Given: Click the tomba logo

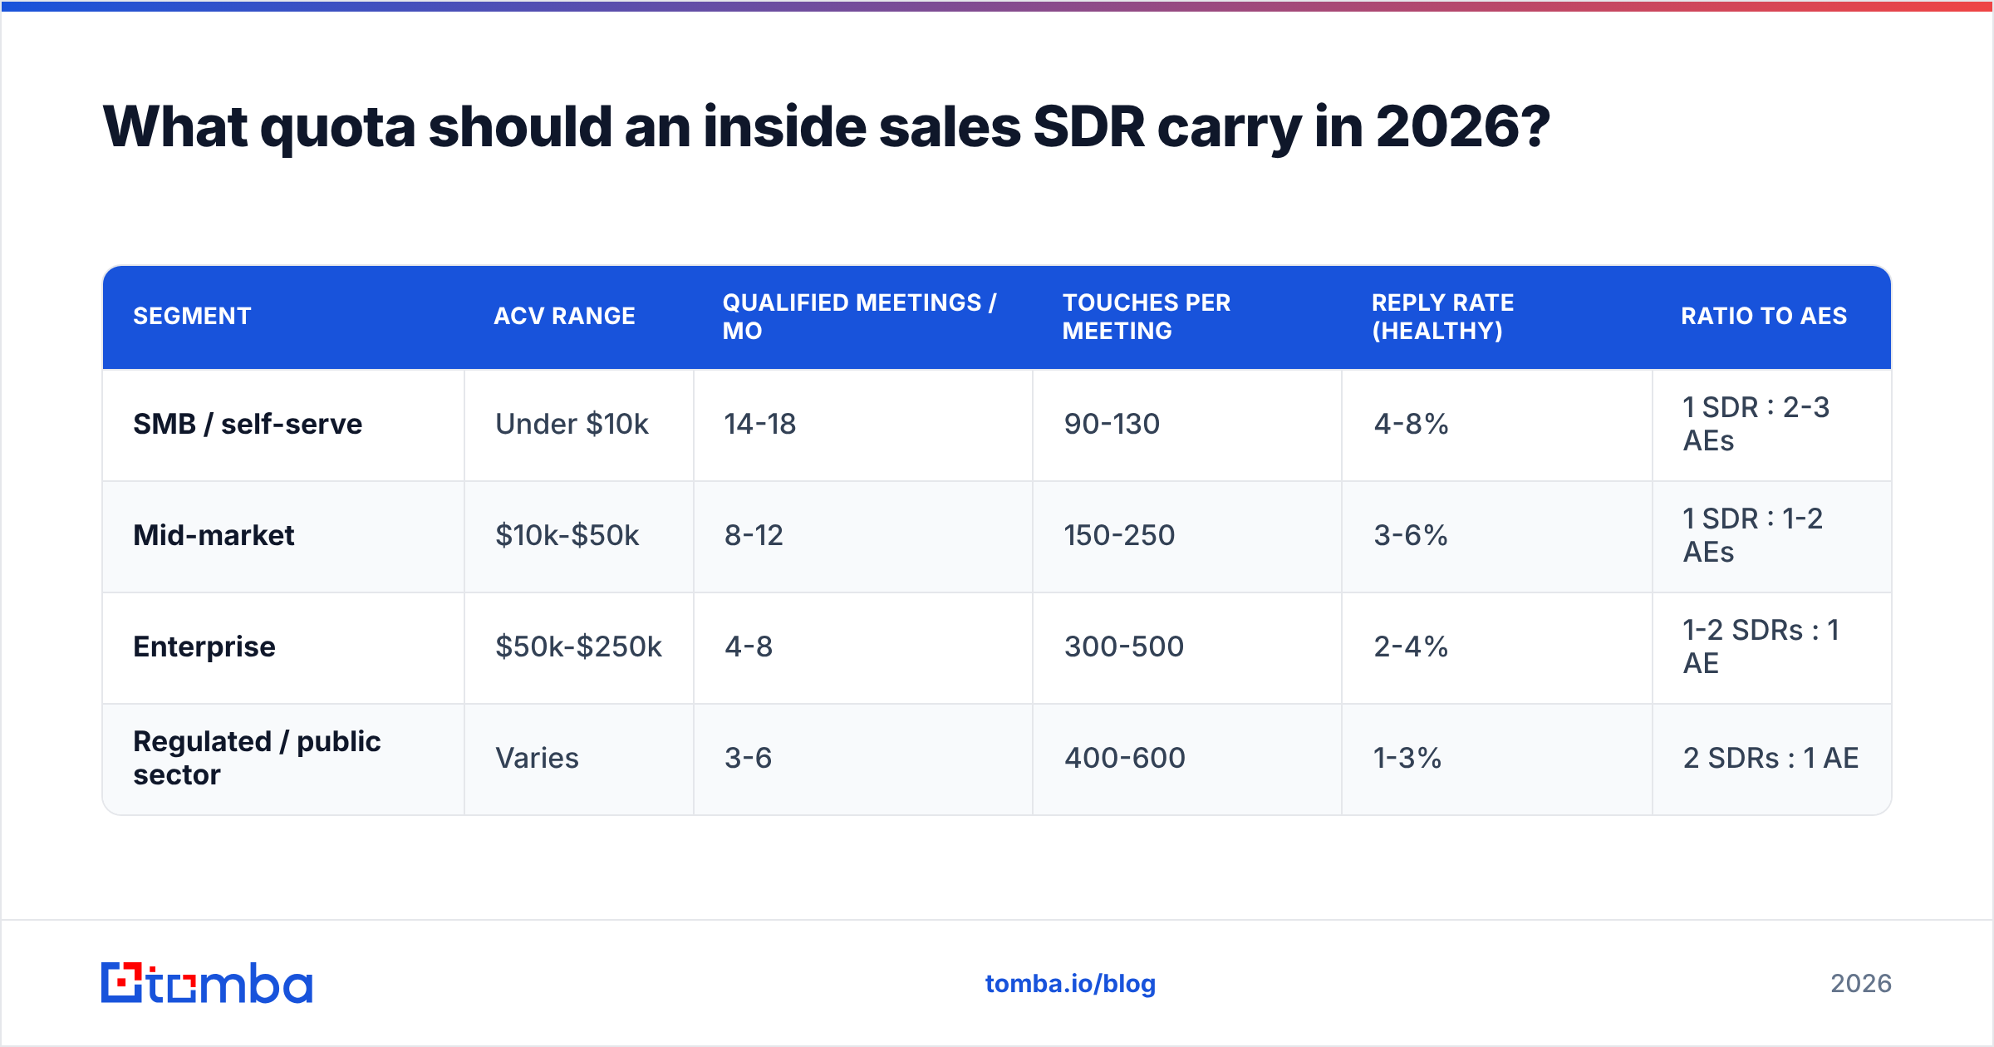Looking at the screenshot, I should click(x=207, y=983).
